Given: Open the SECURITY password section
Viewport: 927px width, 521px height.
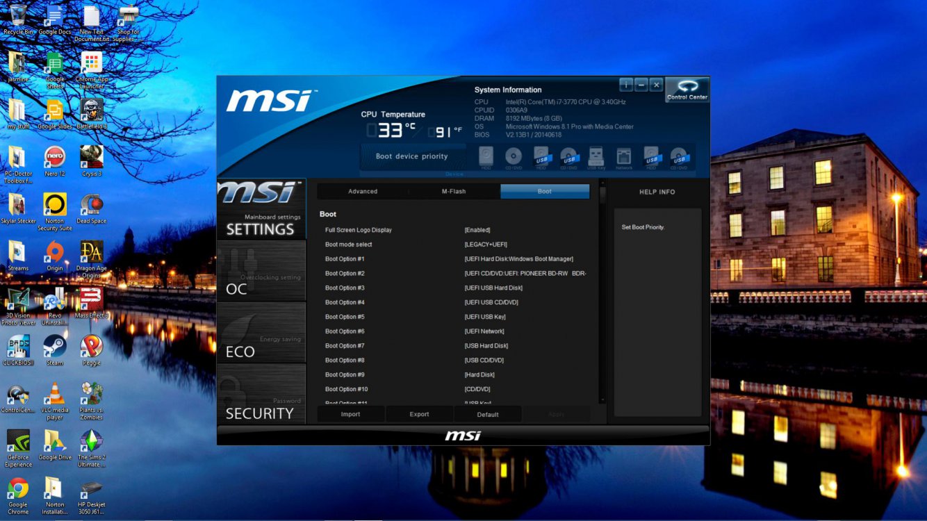Looking at the screenshot, I should 261,394.
